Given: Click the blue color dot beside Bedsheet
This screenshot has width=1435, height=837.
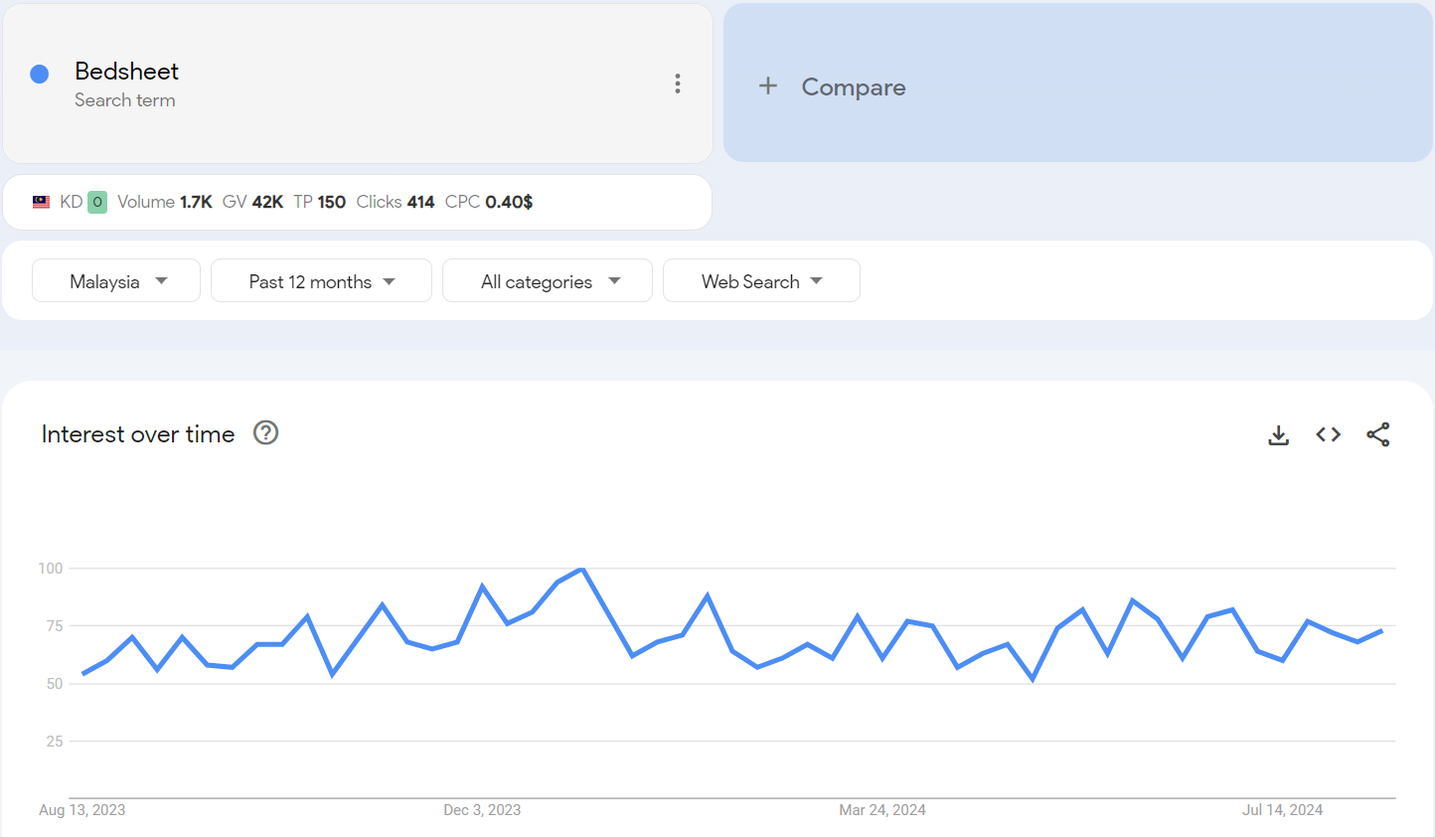Looking at the screenshot, I should tap(40, 74).
